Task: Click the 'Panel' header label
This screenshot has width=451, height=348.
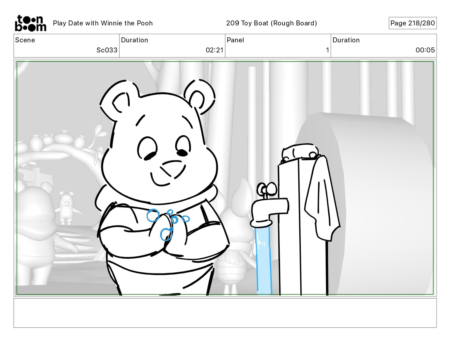Action: tap(235, 40)
